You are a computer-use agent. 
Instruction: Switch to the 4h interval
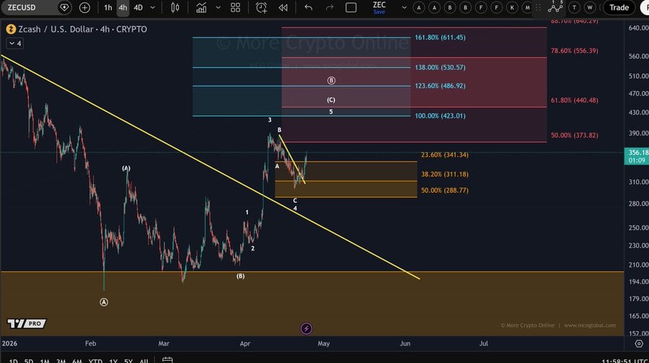point(123,7)
